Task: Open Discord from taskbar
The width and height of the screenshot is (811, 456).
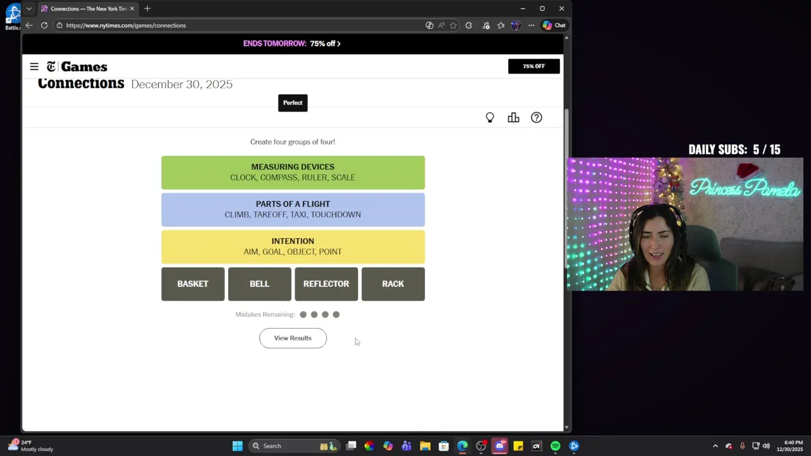Action: [x=500, y=446]
